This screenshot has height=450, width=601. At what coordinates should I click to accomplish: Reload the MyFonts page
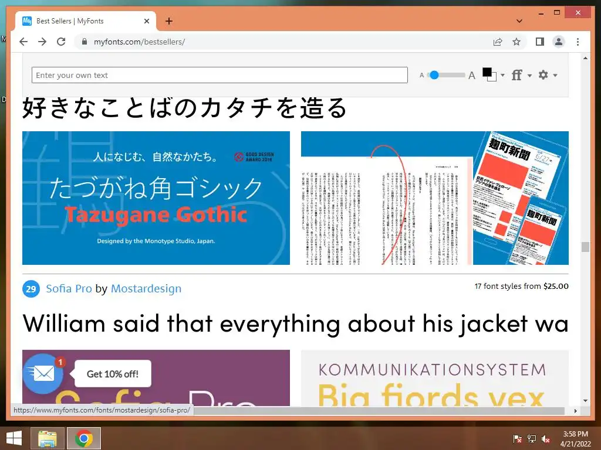61,42
